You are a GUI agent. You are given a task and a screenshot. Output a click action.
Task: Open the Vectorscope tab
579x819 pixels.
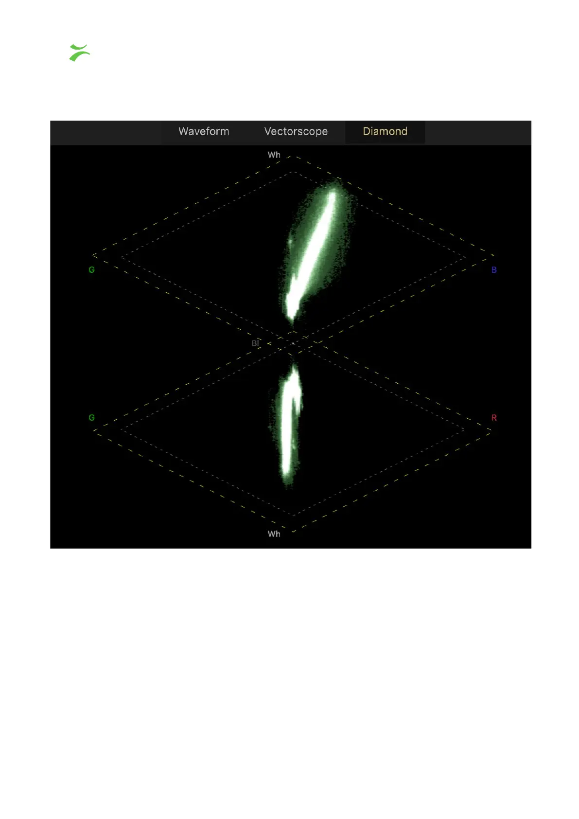point(296,131)
